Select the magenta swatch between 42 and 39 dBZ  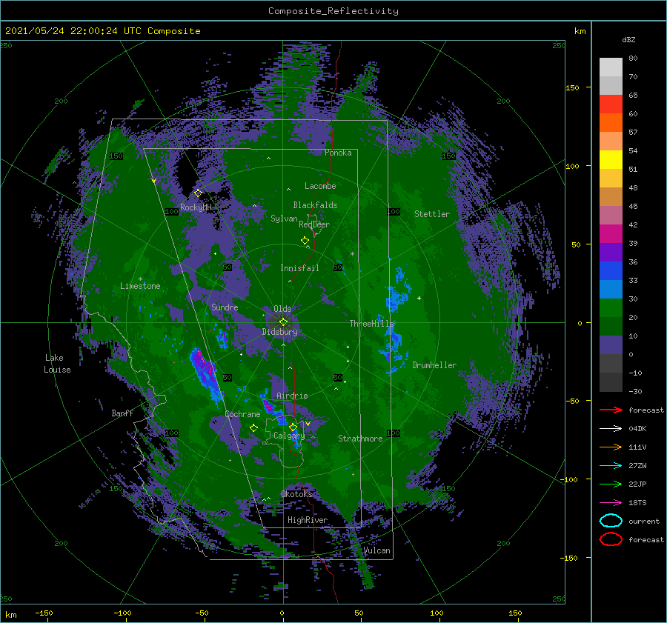[611, 233]
